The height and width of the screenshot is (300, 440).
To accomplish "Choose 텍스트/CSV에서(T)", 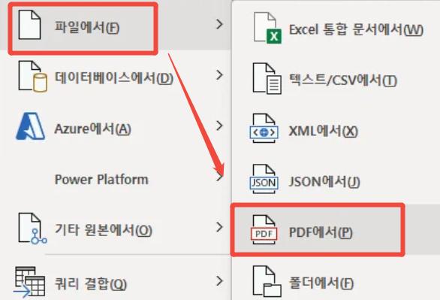I will 336,78.
